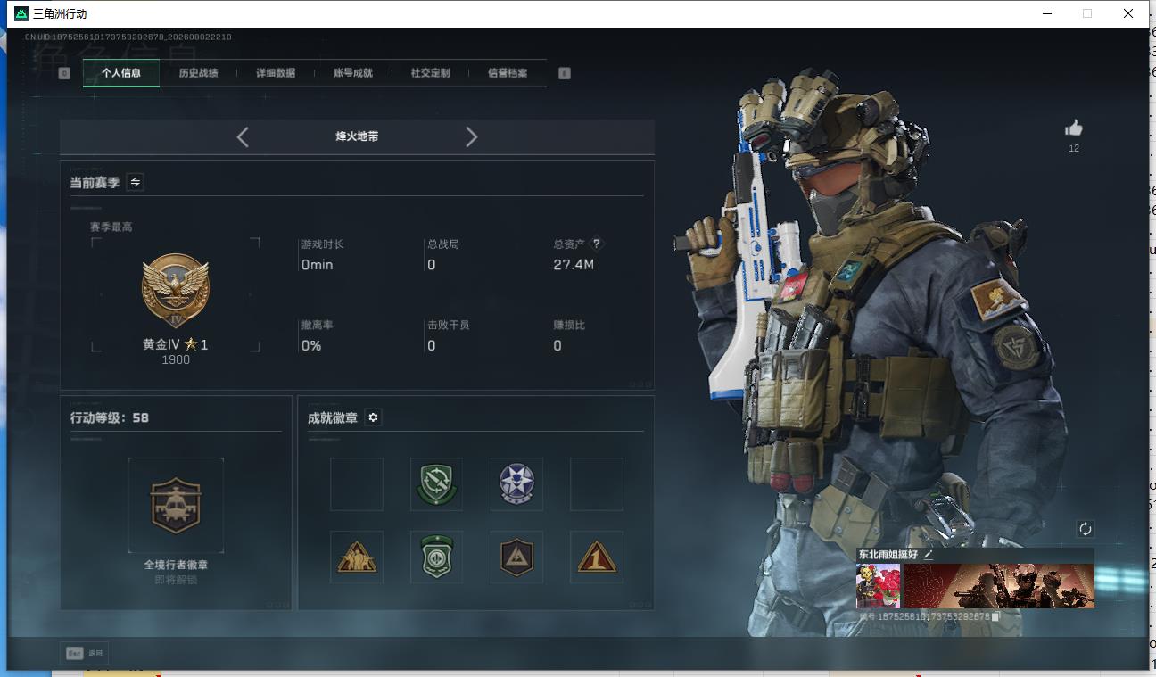The width and height of the screenshot is (1156, 677).
Task: Minimize the 三角洲行动 window
Action: [x=1048, y=13]
